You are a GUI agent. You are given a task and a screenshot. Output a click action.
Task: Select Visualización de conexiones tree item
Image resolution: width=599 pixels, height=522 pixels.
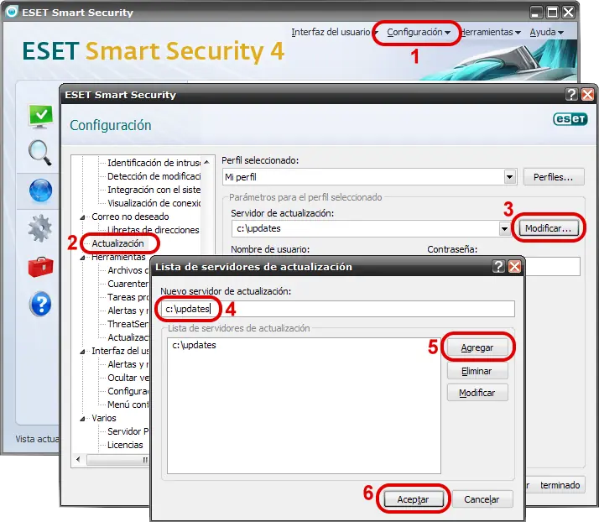(x=154, y=203)
